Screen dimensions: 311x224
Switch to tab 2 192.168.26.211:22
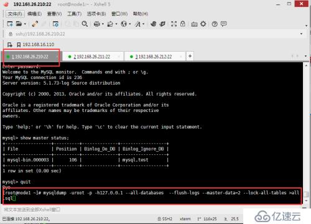[92, 57]
